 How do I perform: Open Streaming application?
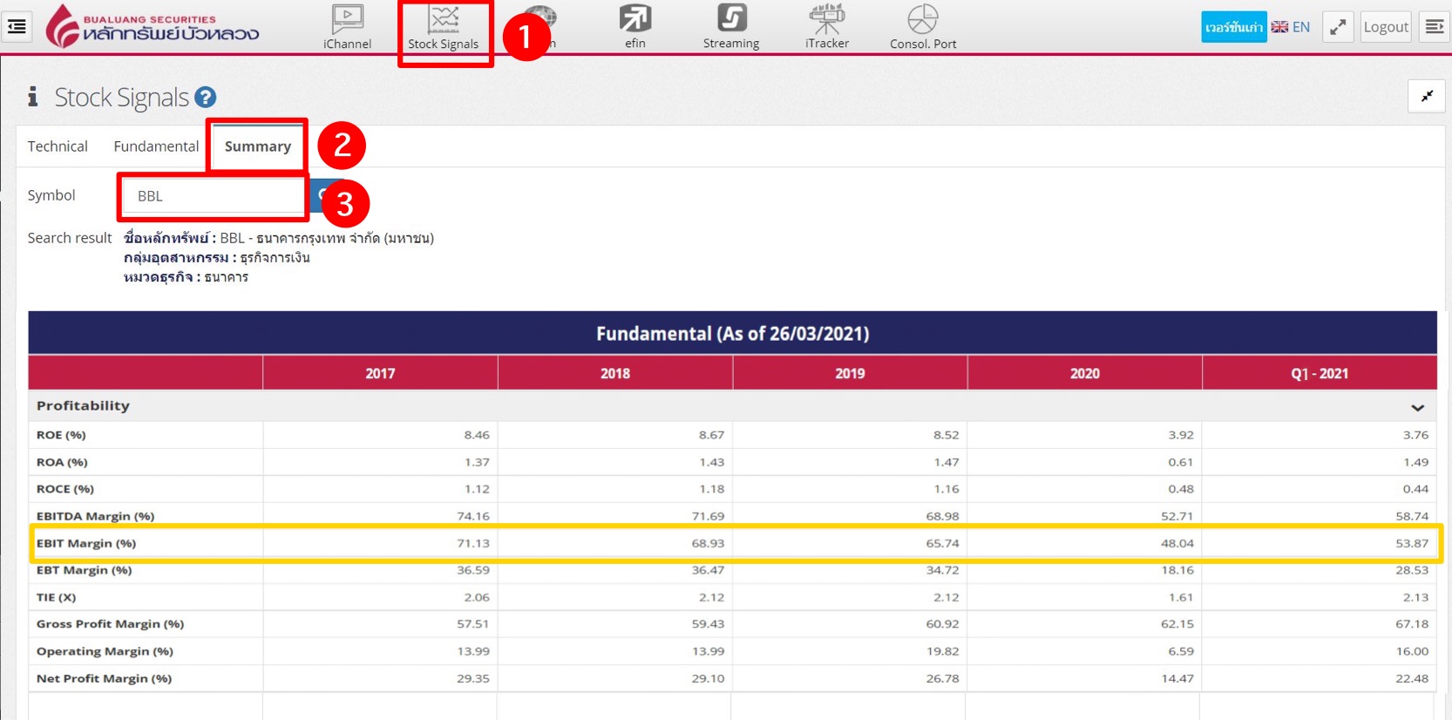coord(731,27)
